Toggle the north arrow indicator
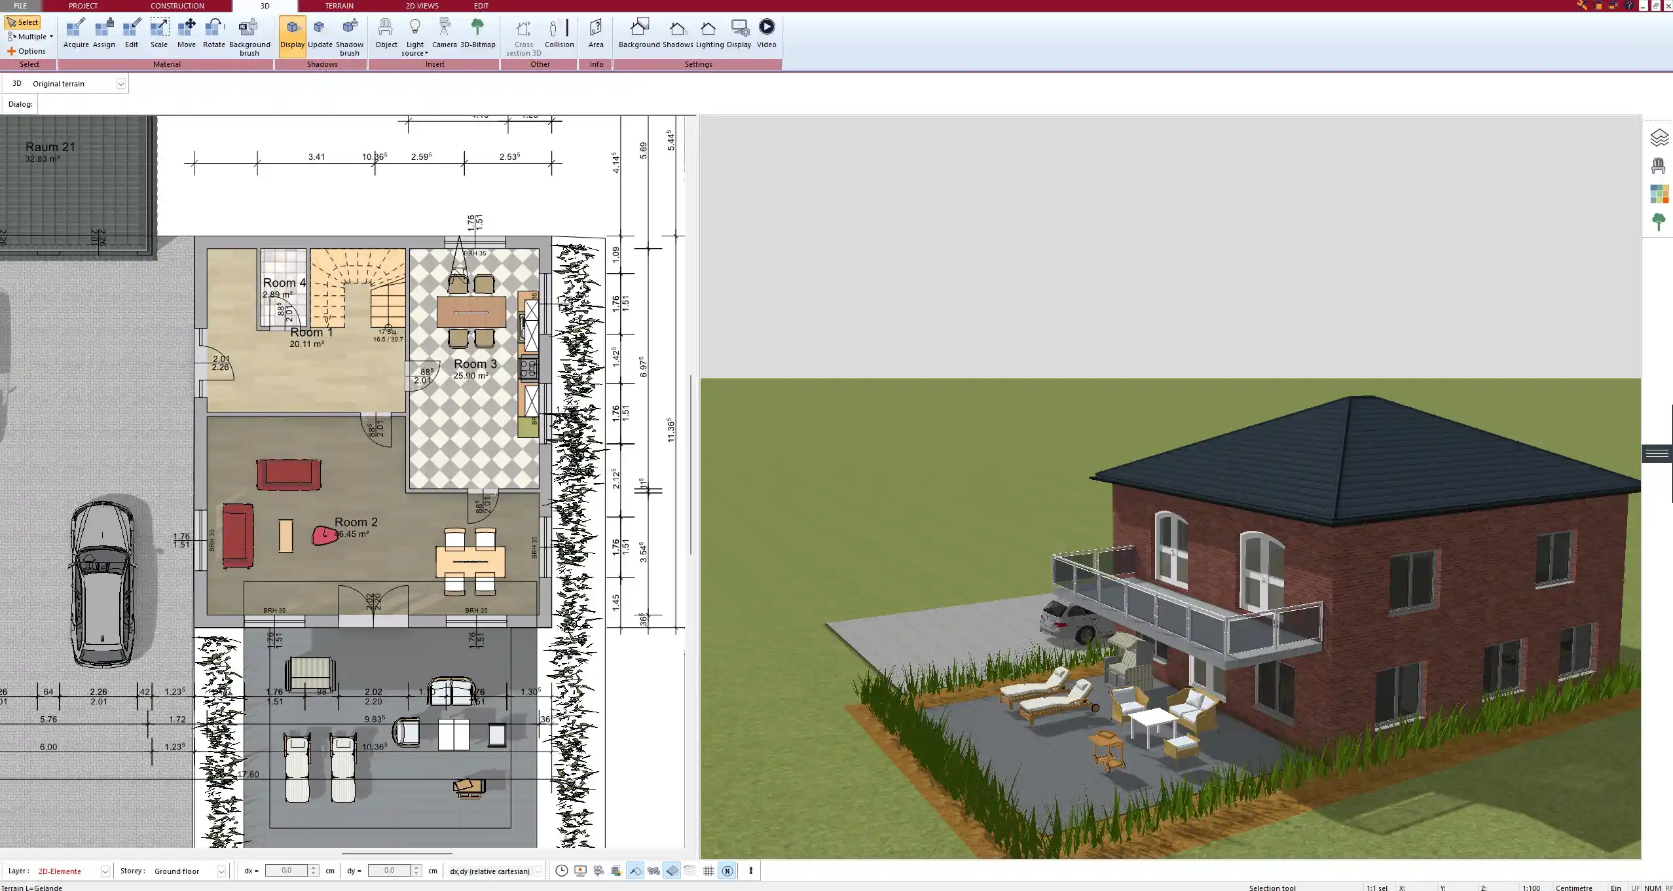Screen dimensions: 1673x891 tap(727, 871)
